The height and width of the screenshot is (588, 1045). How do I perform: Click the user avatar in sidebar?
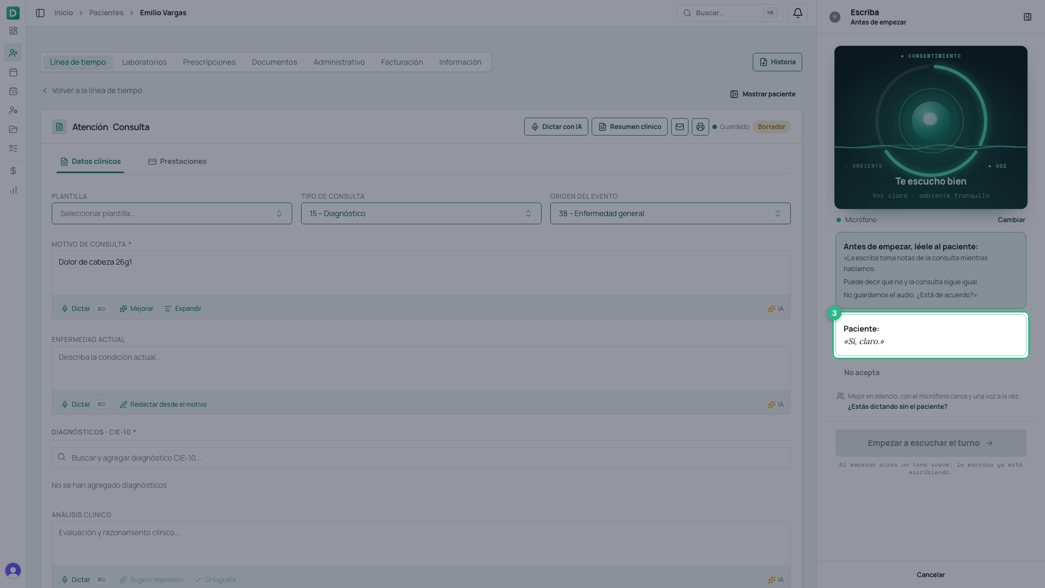(13, 571)
